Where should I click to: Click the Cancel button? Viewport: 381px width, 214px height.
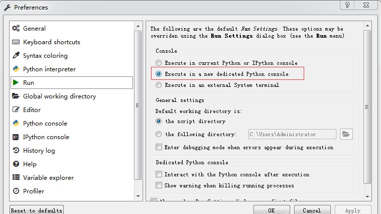click(312, 210)
